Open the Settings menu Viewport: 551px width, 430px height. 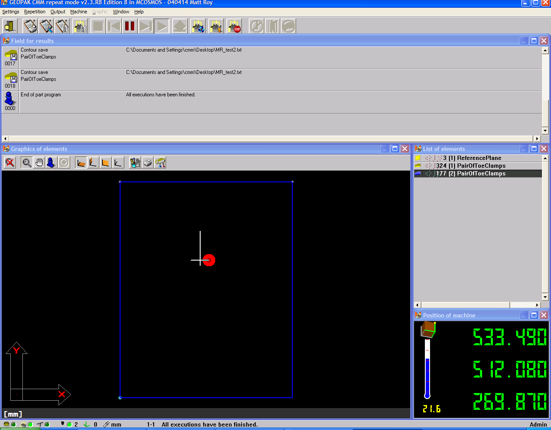point(11,12)
